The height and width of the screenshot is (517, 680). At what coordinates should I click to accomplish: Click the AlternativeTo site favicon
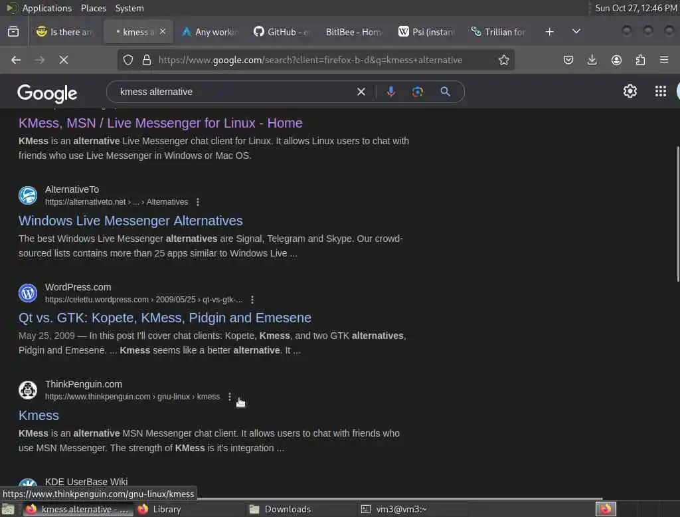[x=28, y=195]
